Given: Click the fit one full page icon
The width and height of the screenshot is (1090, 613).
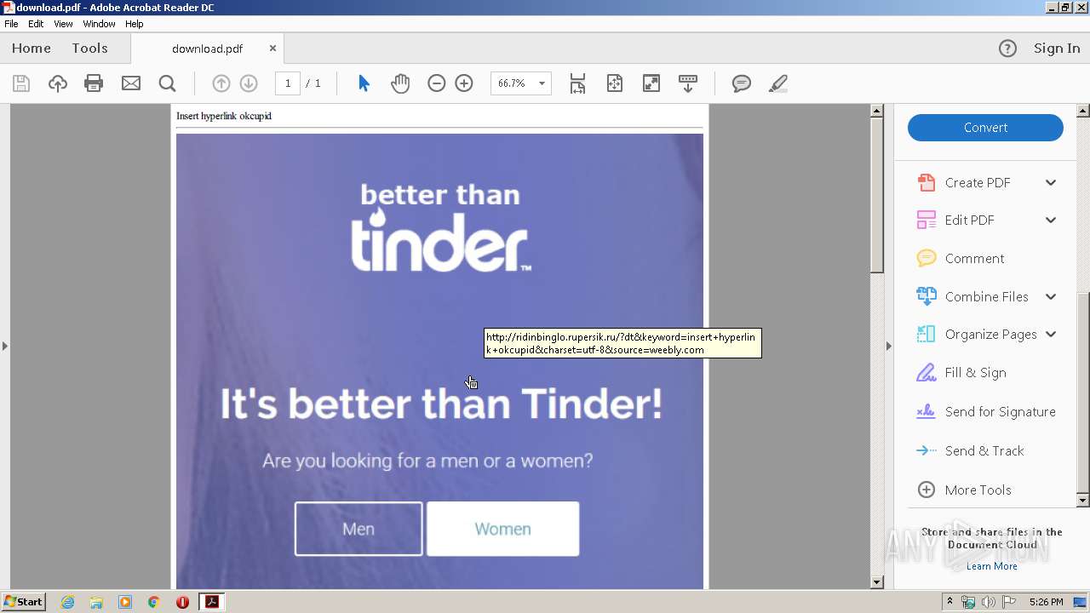Looking at the screenshot, I should [615, 83].
